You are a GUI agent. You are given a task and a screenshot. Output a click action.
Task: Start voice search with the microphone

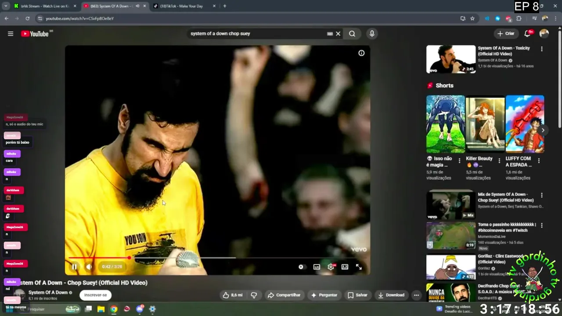[x=372, y=34]
